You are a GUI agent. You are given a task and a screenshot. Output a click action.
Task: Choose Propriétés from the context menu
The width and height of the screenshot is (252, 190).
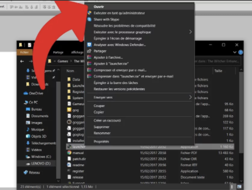[x=101, y=141]
